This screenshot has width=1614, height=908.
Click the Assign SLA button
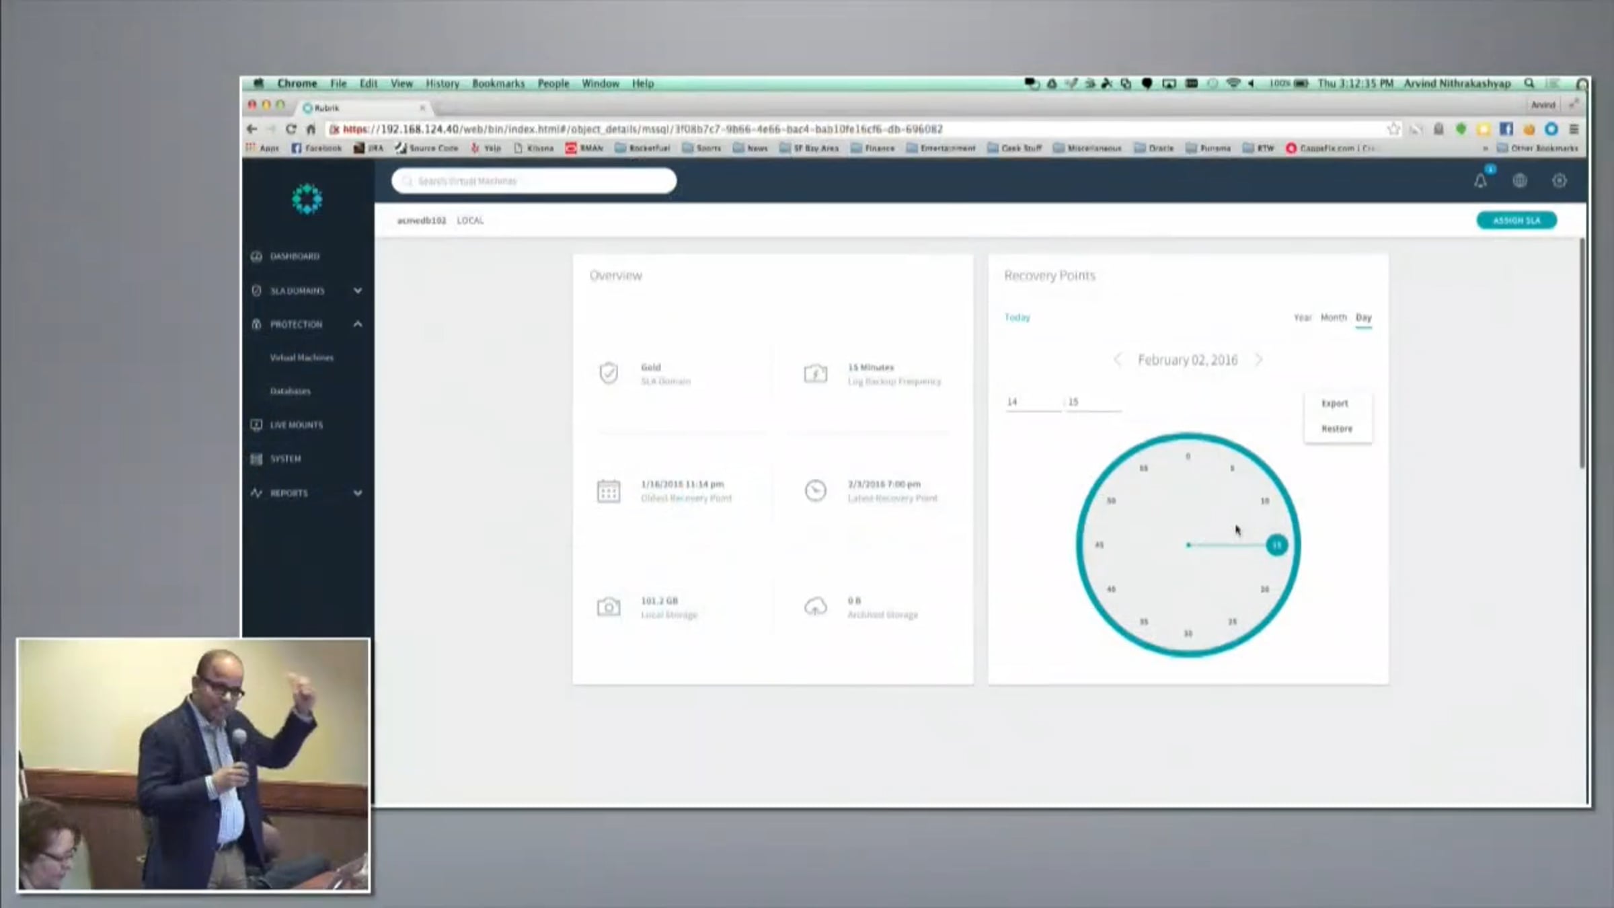[x=1516, y=221]
